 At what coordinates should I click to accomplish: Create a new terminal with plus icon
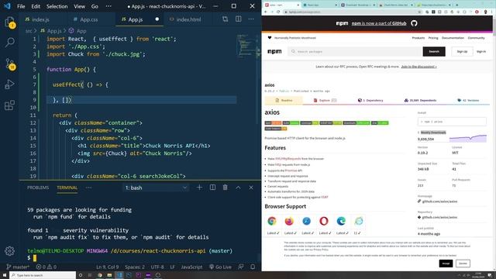tap(199, 188)
